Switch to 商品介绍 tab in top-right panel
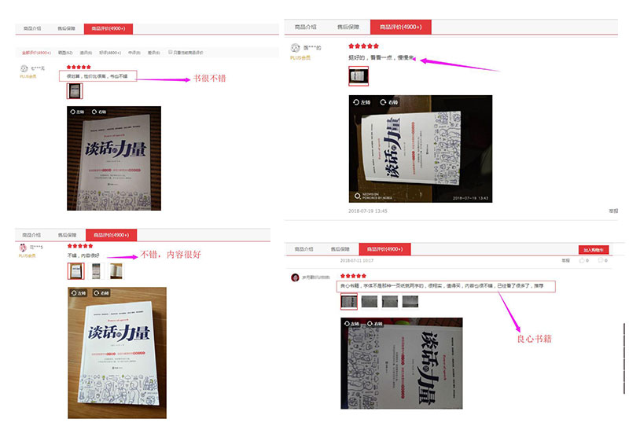 click(x=306, y=27)
